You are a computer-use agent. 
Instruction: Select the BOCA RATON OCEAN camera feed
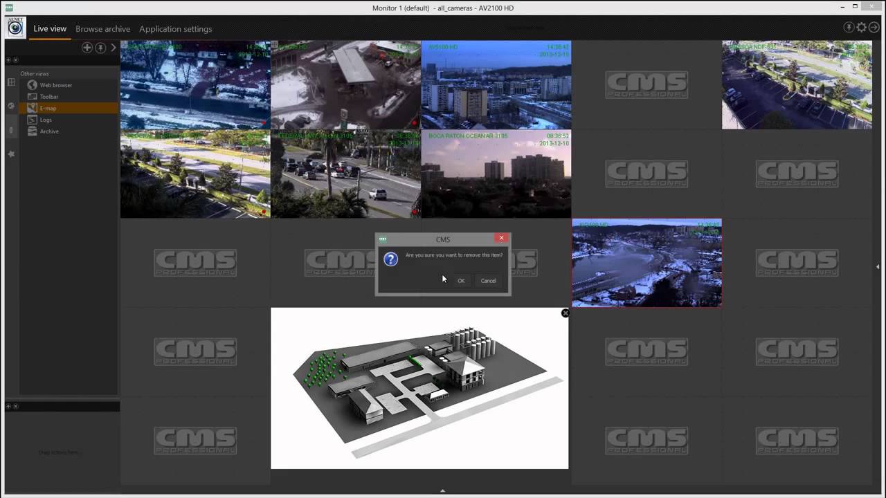pos(496,174)
